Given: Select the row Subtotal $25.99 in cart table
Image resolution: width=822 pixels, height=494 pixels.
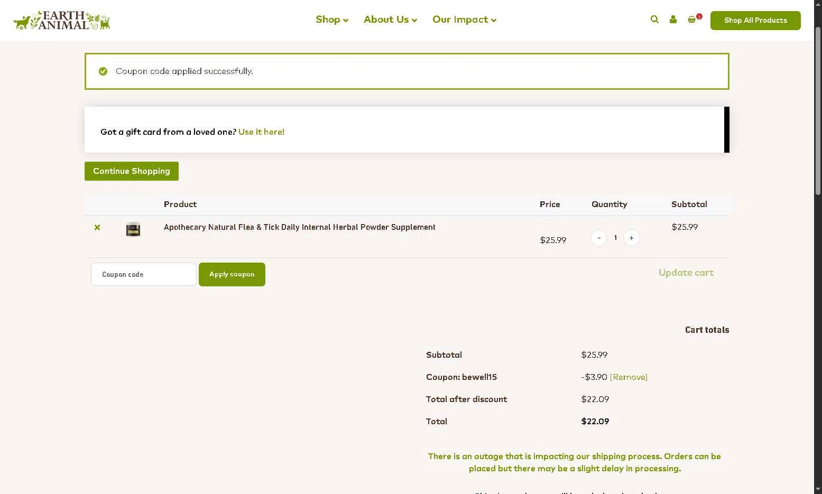Looking at the screenshot, I should (x=685, y=227).
